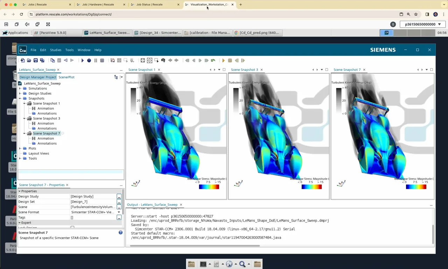
Task: Close the Scene Snapshot 7 Properties tab
Action: tap(67, 185)
